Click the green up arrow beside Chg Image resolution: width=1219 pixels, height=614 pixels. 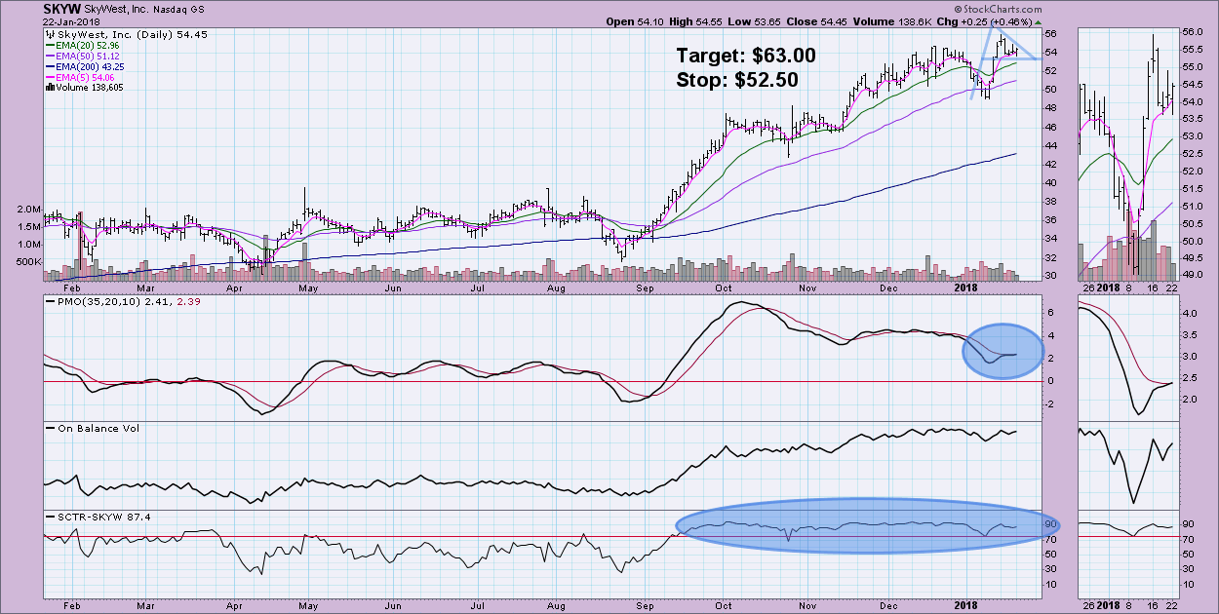pos(1038,21)
